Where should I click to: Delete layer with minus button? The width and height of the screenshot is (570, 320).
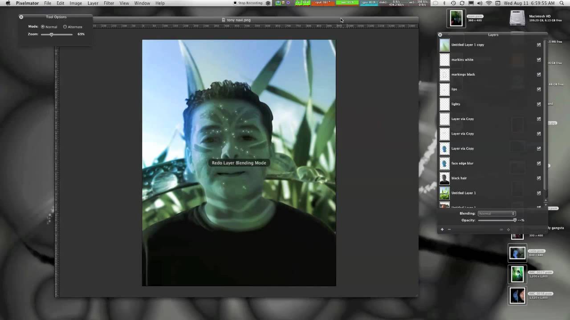coord(449,229)
